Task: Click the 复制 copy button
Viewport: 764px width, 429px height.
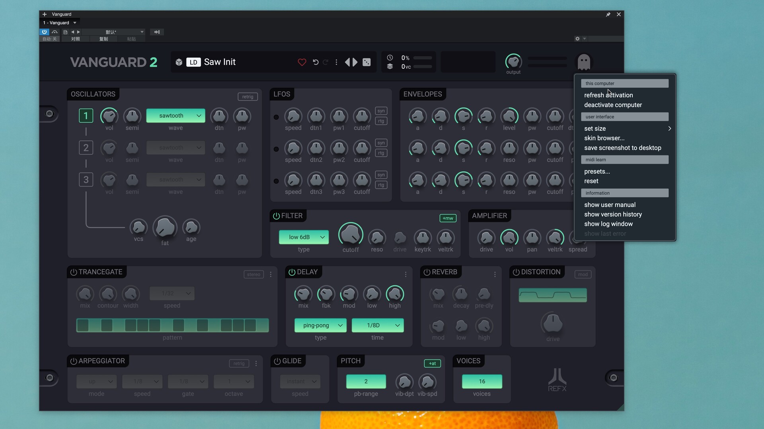Action: [103, 39]
